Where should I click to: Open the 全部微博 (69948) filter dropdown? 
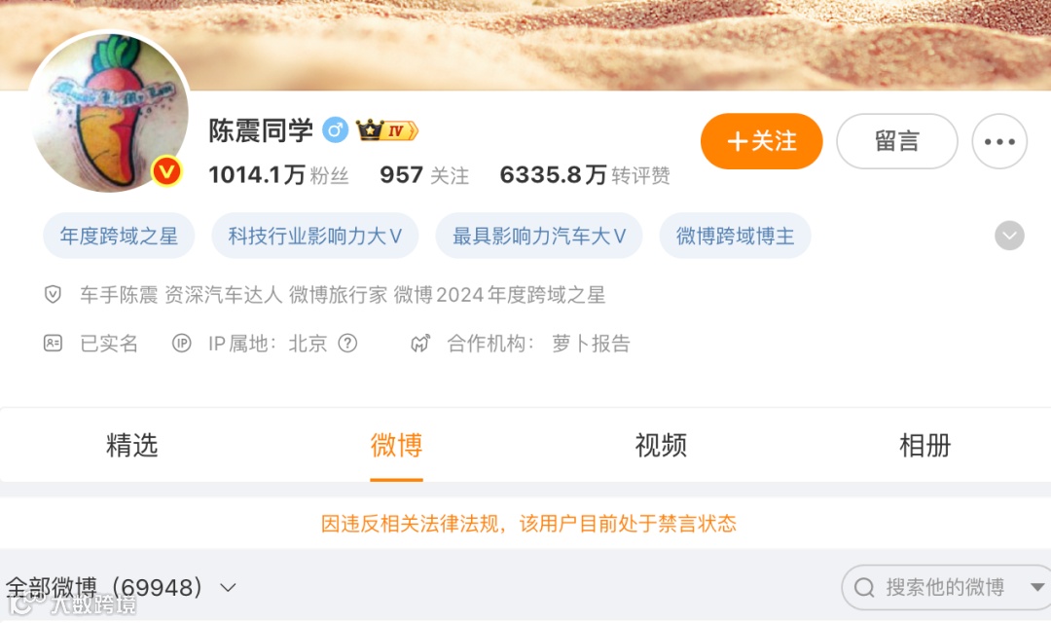click(x=122, y=587)
